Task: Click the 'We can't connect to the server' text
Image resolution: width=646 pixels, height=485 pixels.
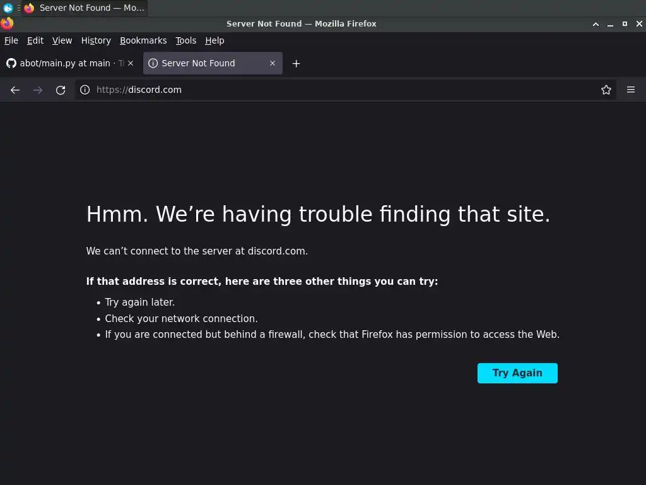Action: (x=197, y=251)
